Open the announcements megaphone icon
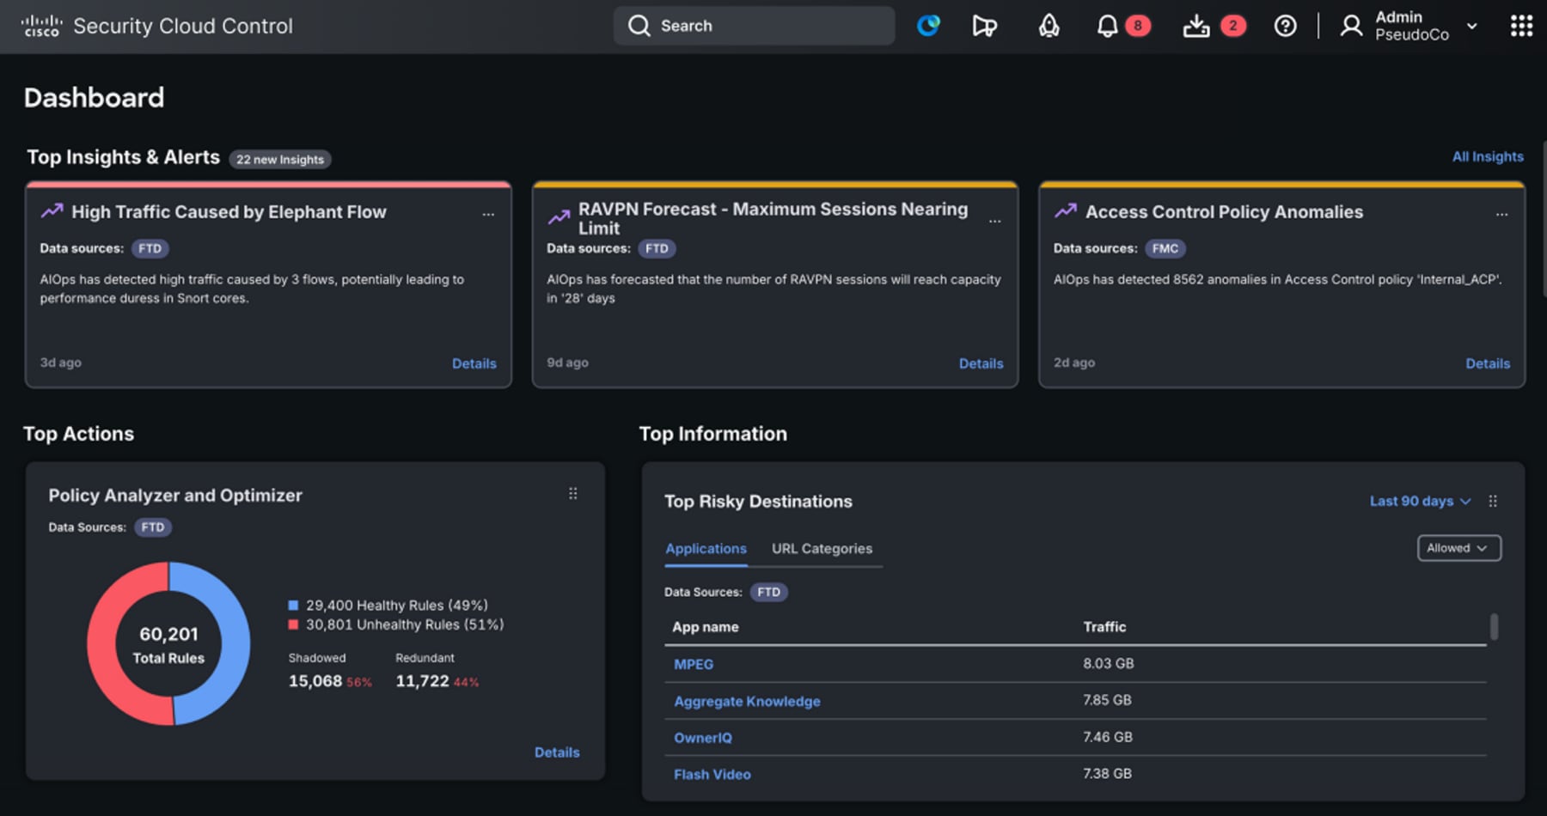1547x816 pixels. (983, 26)
